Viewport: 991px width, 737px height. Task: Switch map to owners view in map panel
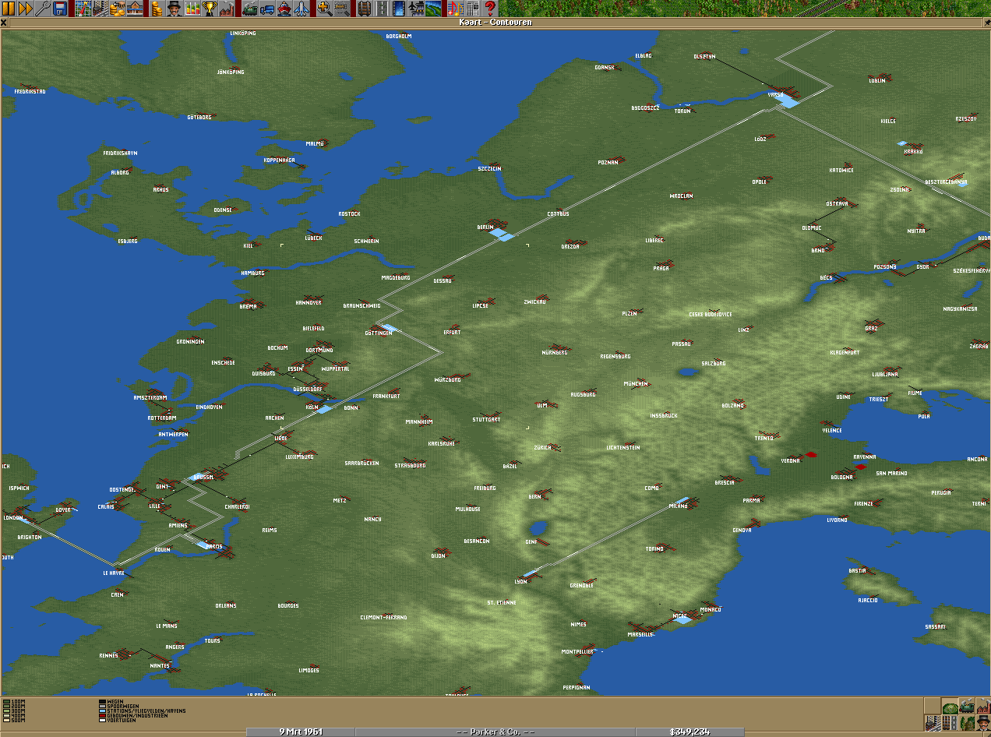983,723
